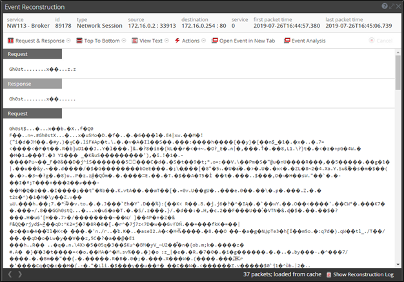This screenshot has height=282, width=404.
Task: Select the Top To Bottom label
Action: coord(102,41)
